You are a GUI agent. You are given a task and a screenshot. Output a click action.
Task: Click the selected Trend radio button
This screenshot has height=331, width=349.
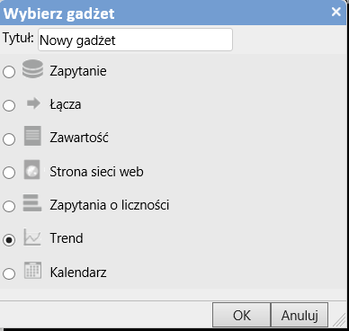tap(9, 240)
